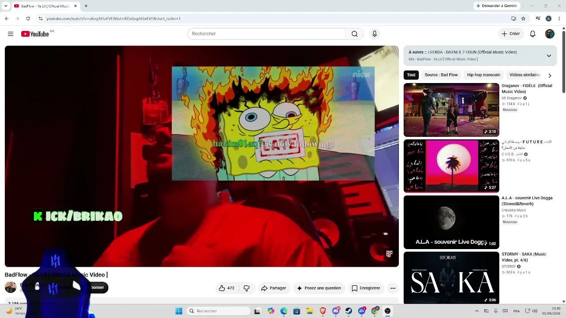The width and height of the screenshot is (566, 318).
Task: Open the Draganov FIDÈLE thumbnail
Action: click(451, 110)
